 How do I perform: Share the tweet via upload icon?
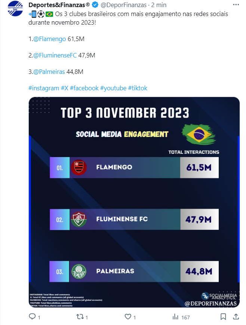[236, 316]
